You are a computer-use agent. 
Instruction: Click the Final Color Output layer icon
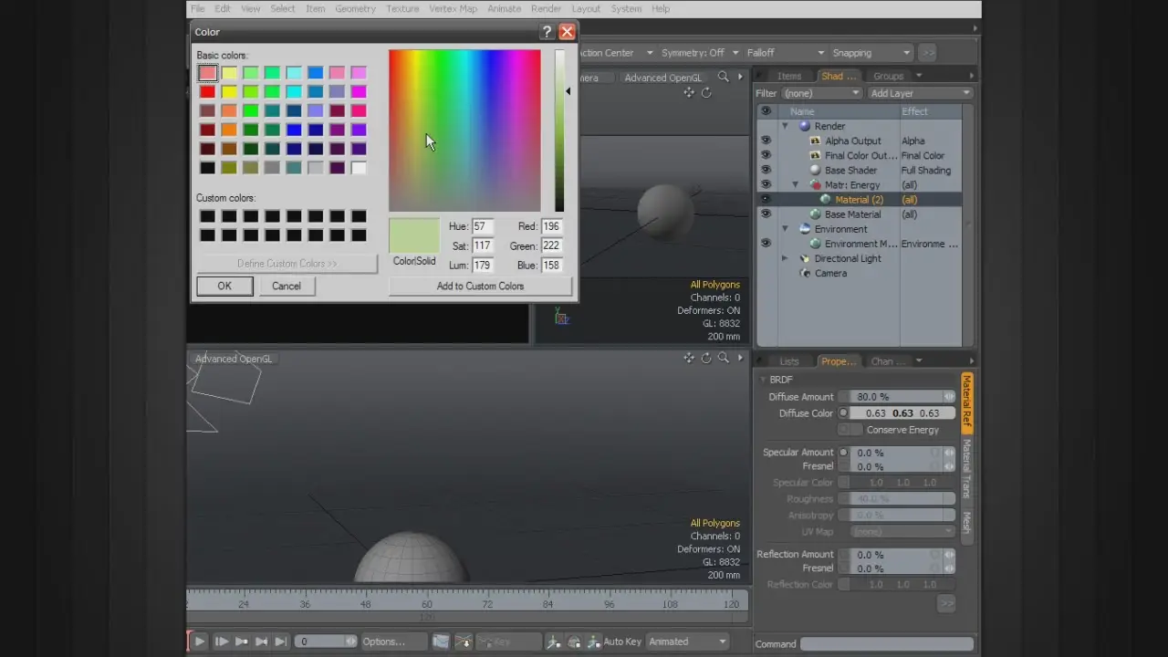[x=815, y=156]
